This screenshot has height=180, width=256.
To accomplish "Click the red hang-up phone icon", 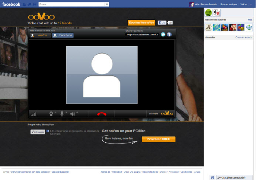I will pyautogui.click(x=102, y=114).
